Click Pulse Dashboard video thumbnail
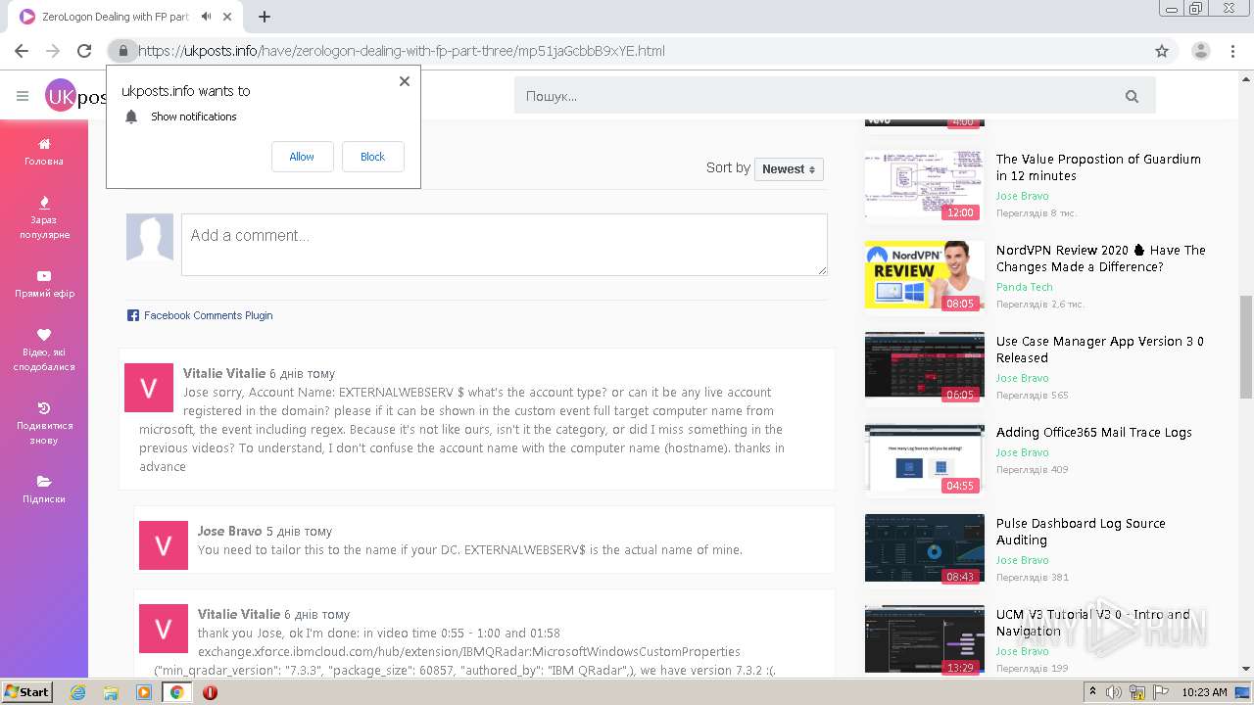The image size is (1254, 705). click(925, 548)
